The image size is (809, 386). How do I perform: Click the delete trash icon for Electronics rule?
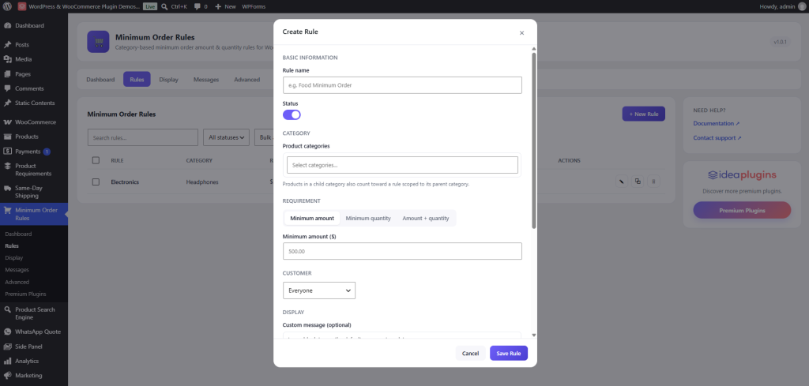[653, 182]
